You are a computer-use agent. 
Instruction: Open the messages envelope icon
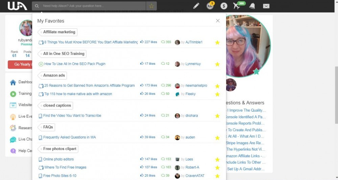click(x=266, y=6)
